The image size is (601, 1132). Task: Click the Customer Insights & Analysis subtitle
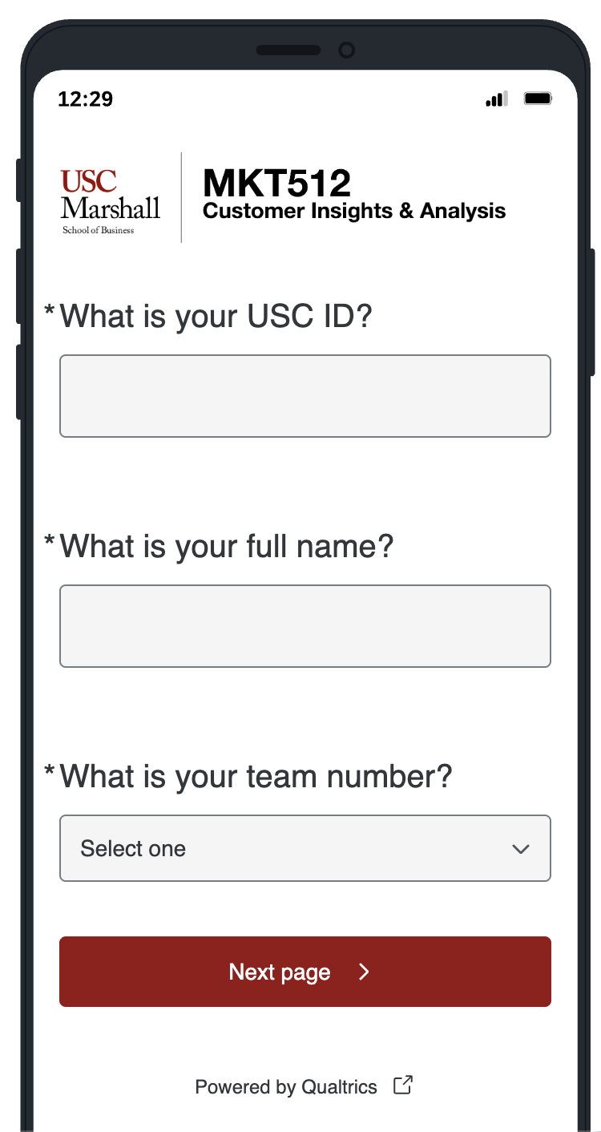click(x=354, y=211)
